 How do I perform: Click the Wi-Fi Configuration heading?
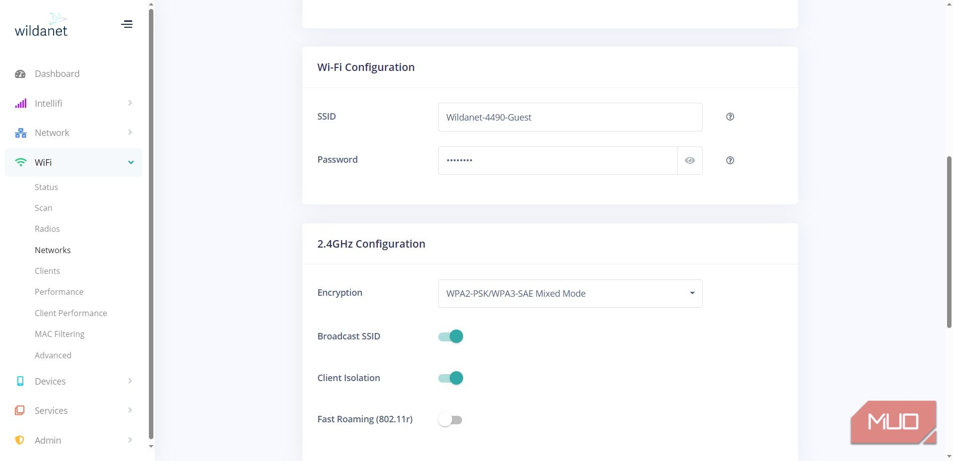[366, 67]
